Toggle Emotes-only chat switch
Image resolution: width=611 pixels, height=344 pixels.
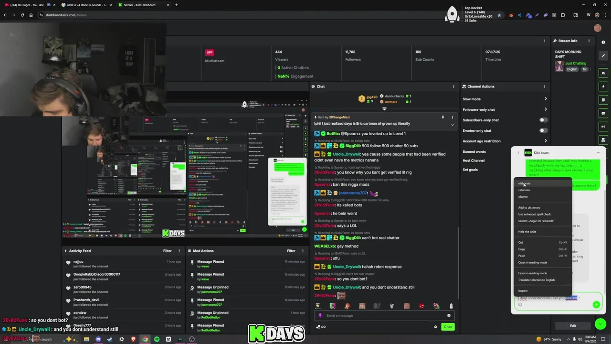(x=543, y=130)
